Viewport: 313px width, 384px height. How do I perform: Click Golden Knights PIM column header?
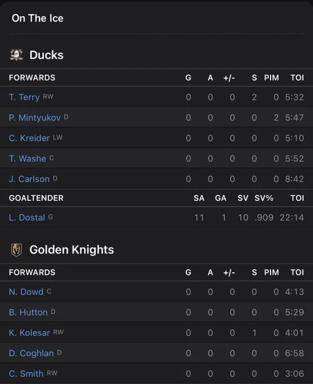[x=271, y=272]
